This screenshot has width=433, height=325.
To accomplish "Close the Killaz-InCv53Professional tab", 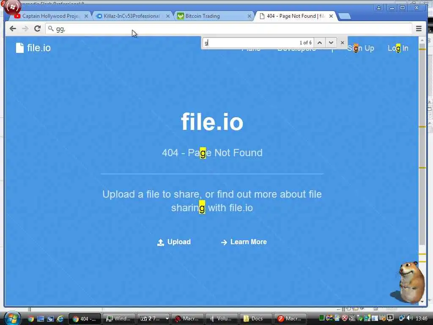I will click(167, 16).
